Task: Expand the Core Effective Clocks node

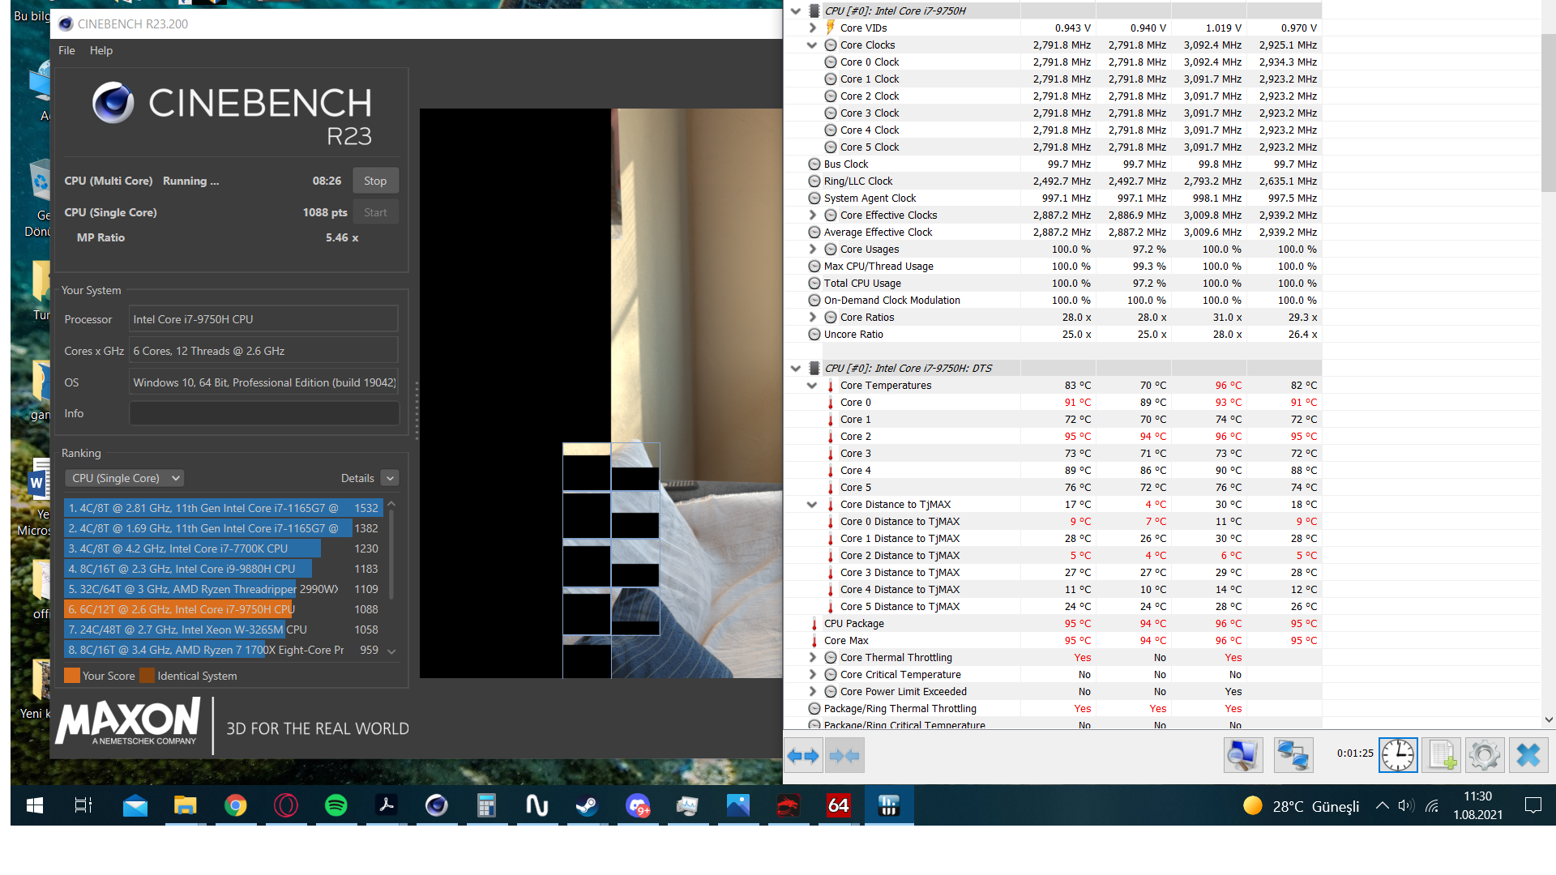Action: [812, 216]
